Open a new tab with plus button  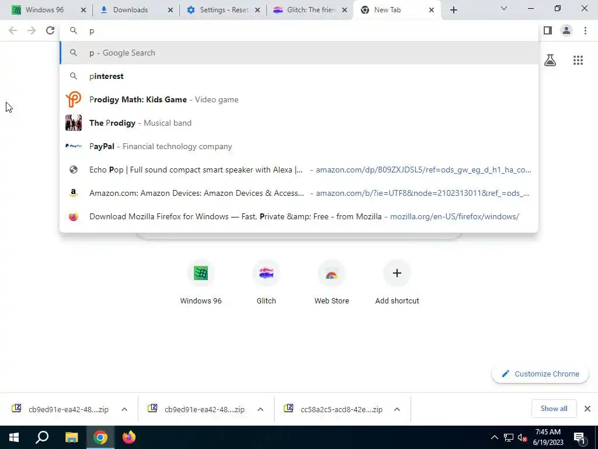point(453,10)
